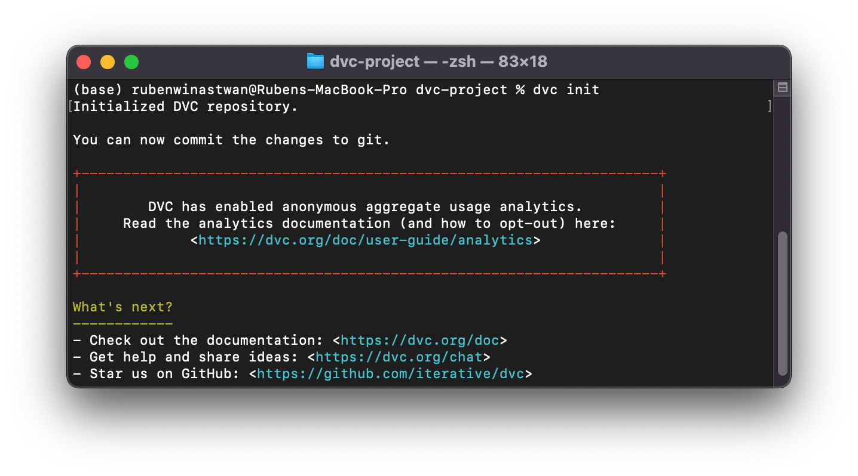Open the https://dvc.org/doc documentation link

pos(419,341)
